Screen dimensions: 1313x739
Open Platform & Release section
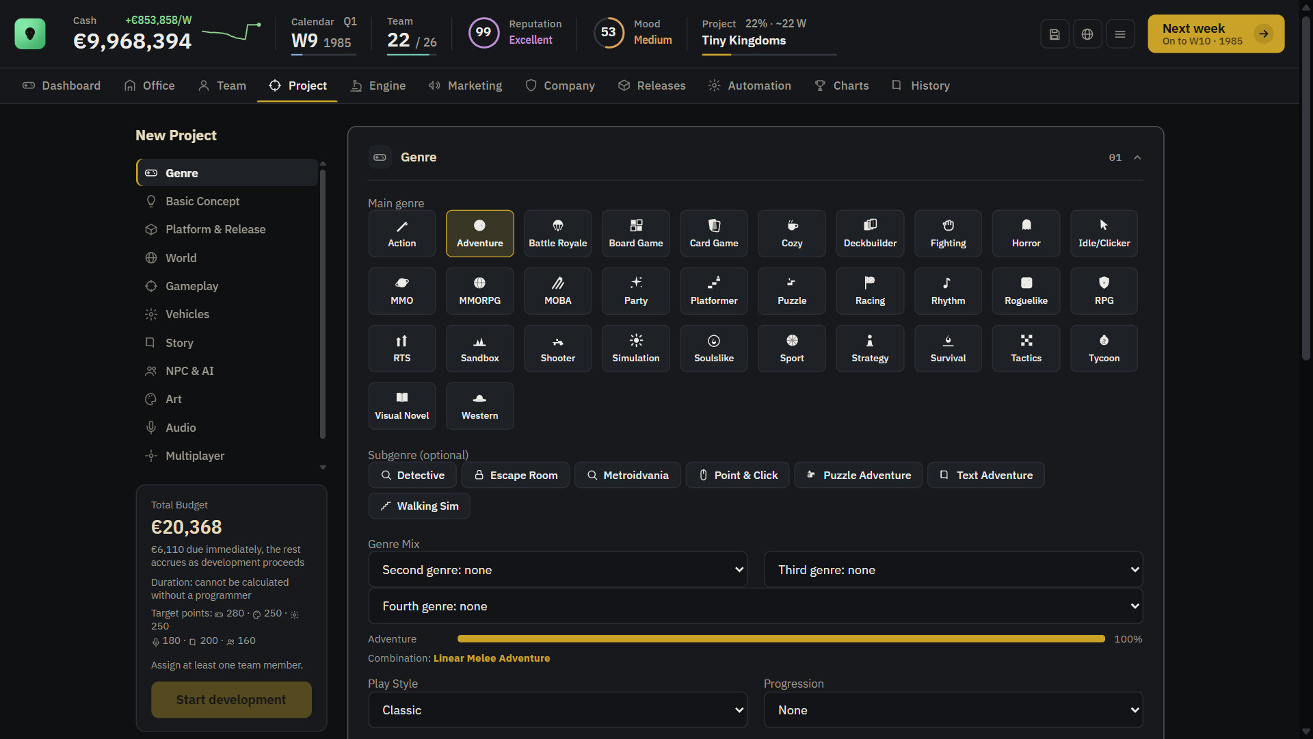pyautogui.click(x=227, y=229)
